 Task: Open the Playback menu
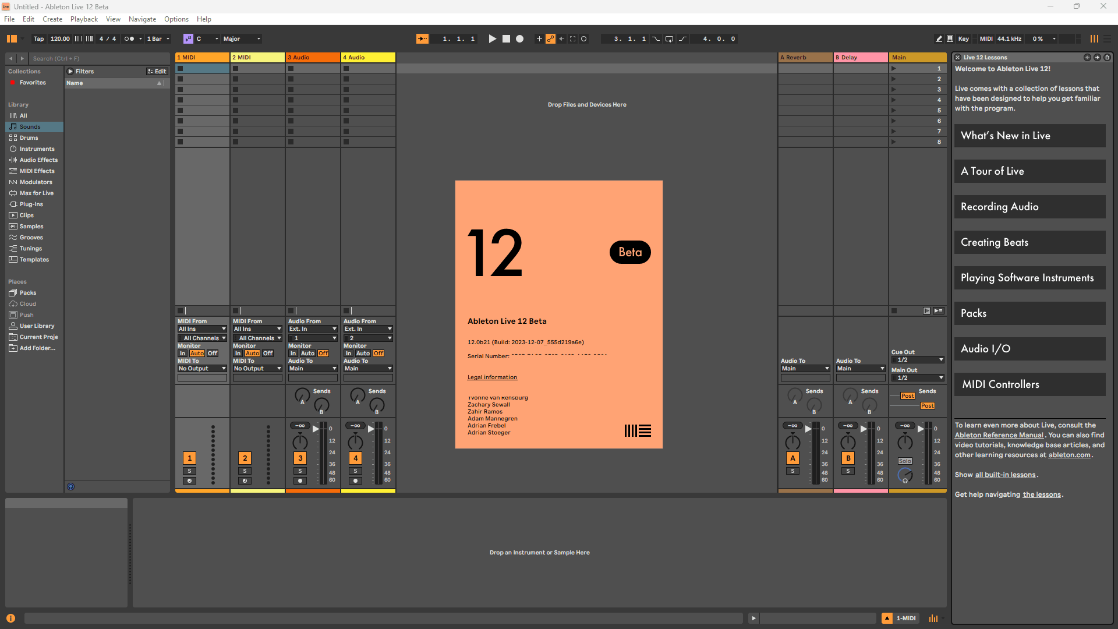click(84, 19)
